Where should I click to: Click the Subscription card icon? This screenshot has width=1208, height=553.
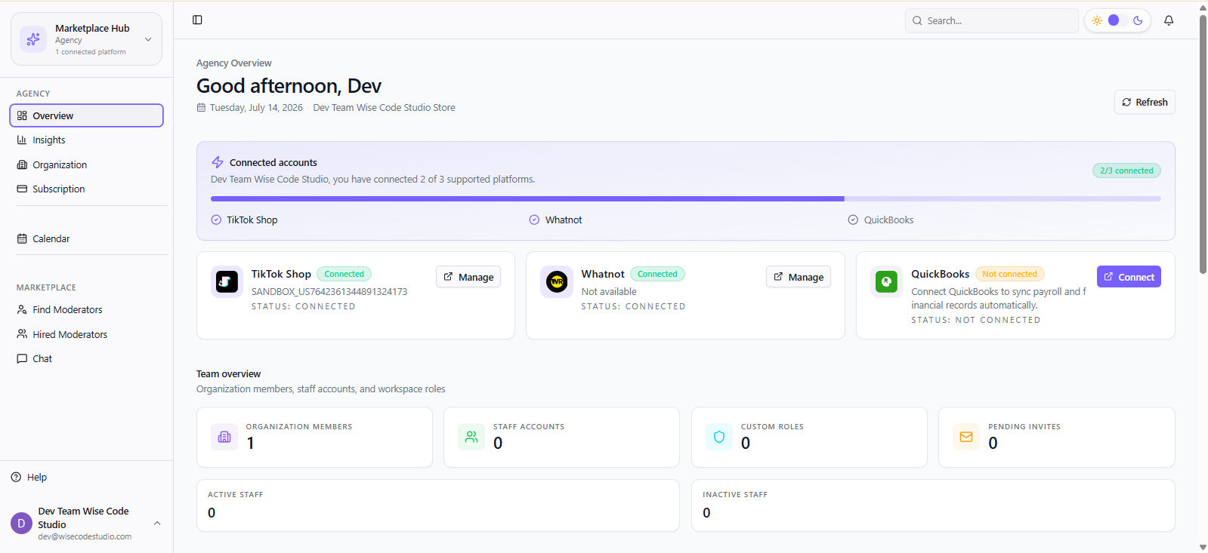coord(22,189)
